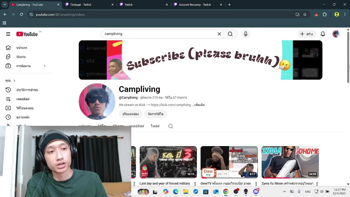This screenshot has width=350, height=197.
Task: Close the 'Победа - Twitch' tab
Action: [x=112, y=5]
